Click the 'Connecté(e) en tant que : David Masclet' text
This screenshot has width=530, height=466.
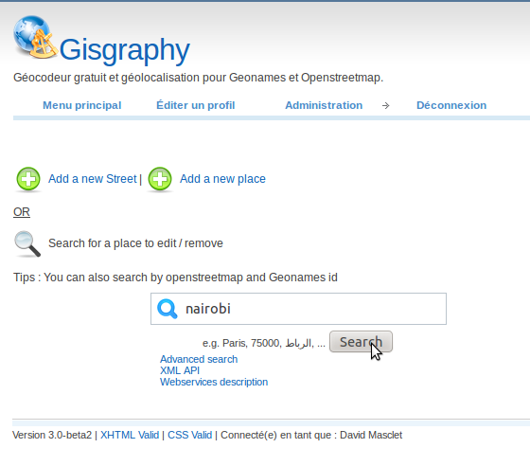(x=311, y=435)
